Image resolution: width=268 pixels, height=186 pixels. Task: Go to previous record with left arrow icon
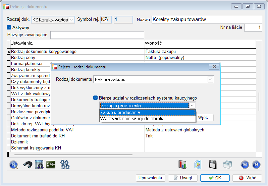click(245, 165)
